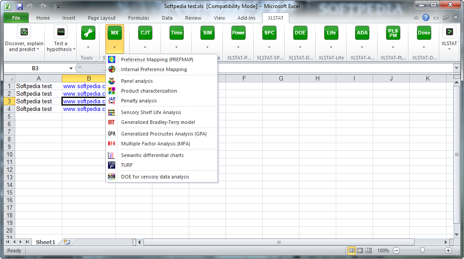
Task: Open the DOE ribbon icon
Action: [300, 33]
